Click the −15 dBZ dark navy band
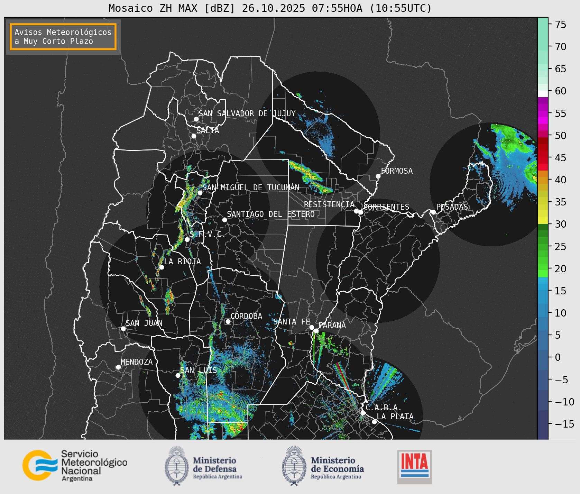 click(543, 424)
